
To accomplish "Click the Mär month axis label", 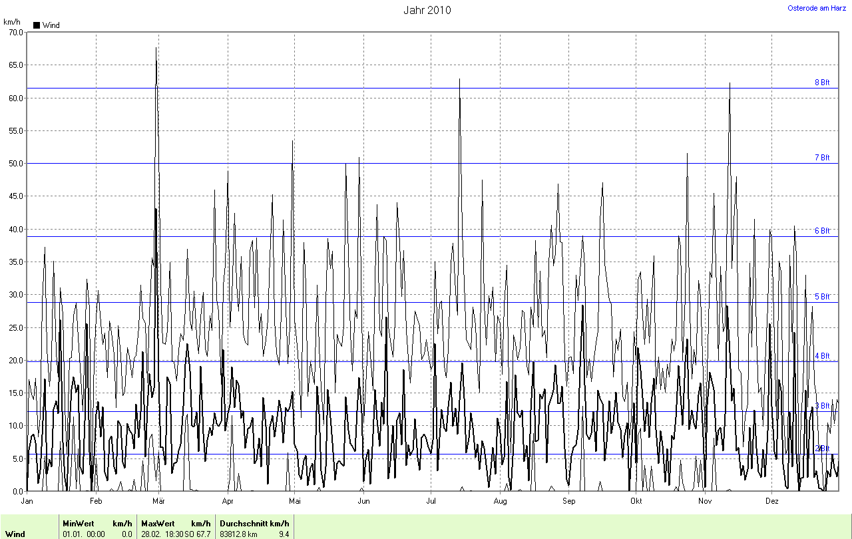I will 158,501.
